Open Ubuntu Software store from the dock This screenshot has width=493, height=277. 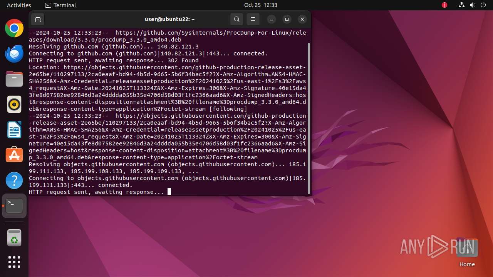pos(14,155)
